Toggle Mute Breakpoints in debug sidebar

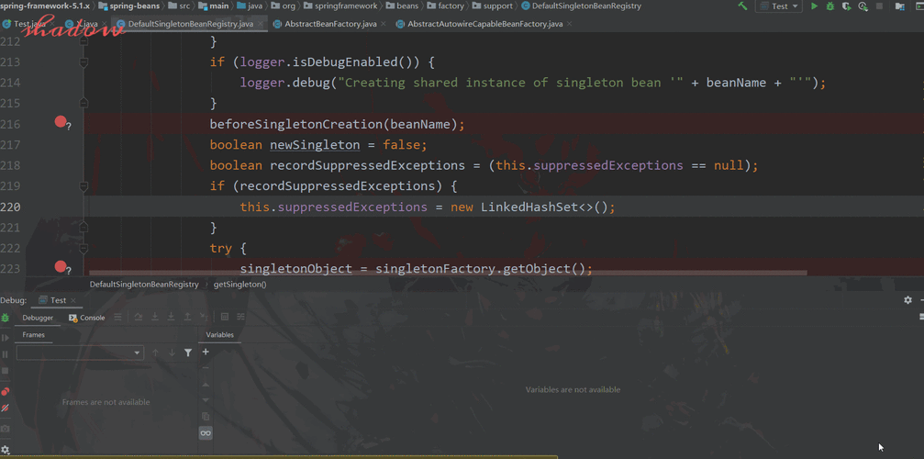(6, 408)
